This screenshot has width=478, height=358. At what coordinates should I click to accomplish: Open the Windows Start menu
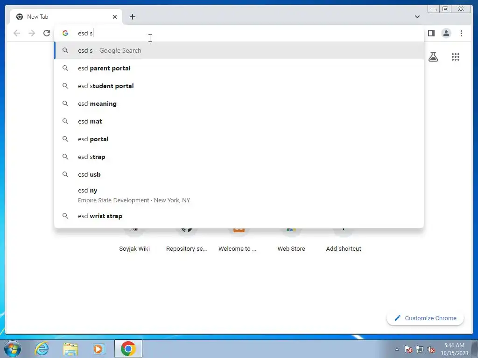(13, 349)
